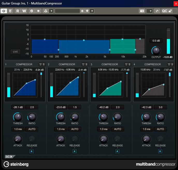Click the LIVE mode button
The image size is (178, 170).
(15, 52)
